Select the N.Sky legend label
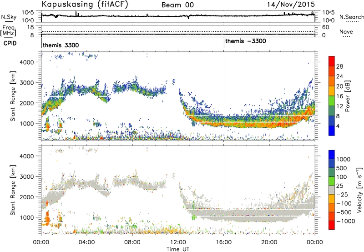This screenshot has width=364, height=252. coord(9,17)
